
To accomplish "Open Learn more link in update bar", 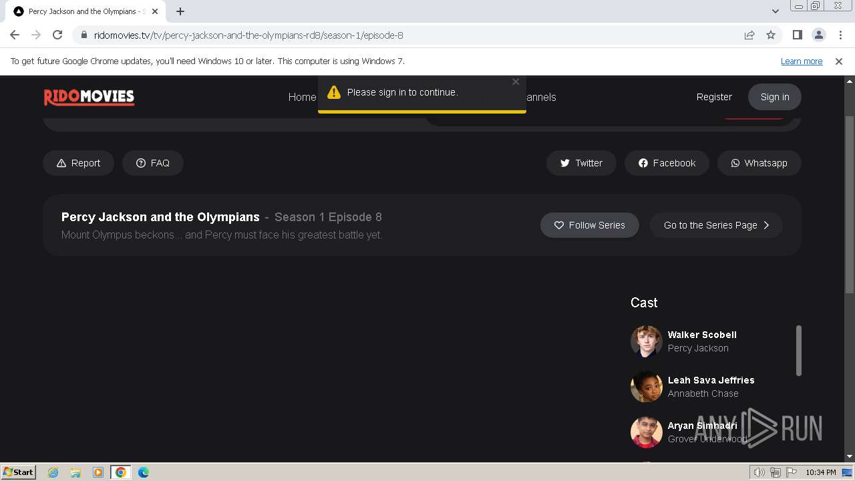I will (x=802, y=61).
